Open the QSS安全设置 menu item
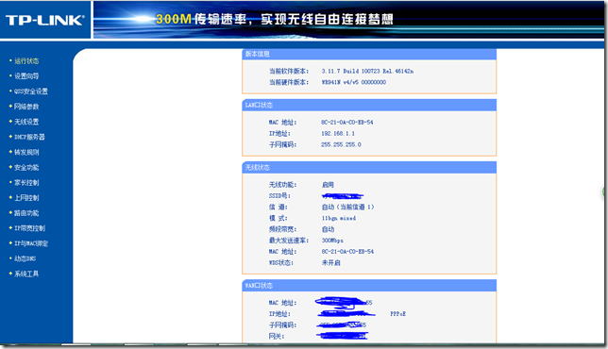The width and height of the screenshot is (608, 349). [30, 91]
